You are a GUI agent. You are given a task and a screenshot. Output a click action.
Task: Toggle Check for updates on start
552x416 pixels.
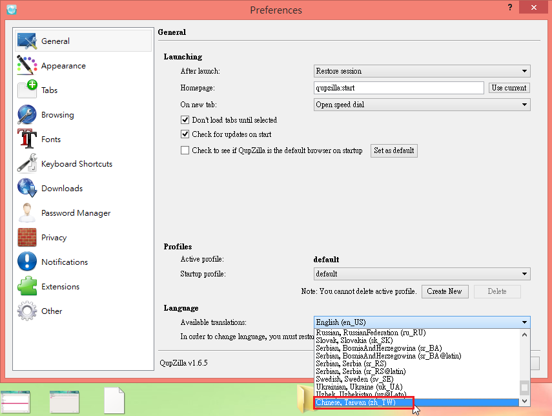(185, 134)
